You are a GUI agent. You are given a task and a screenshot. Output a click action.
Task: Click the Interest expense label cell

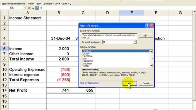[28, 75]
